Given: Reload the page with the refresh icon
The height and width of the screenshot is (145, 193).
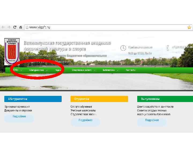Looking at the screenshot, I should (15, 27).
